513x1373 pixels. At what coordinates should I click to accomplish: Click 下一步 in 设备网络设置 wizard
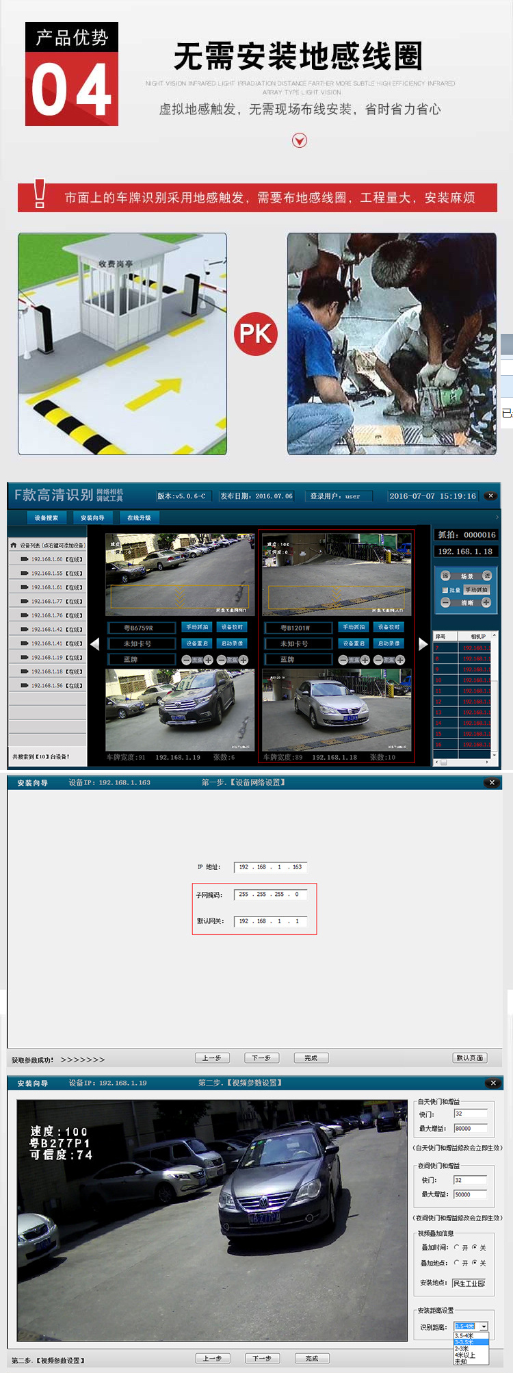point(261,1057)
